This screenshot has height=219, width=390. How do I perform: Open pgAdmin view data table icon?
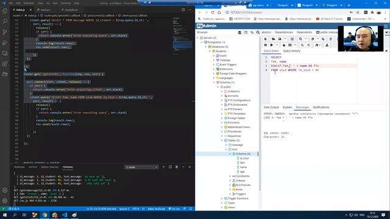246,32
